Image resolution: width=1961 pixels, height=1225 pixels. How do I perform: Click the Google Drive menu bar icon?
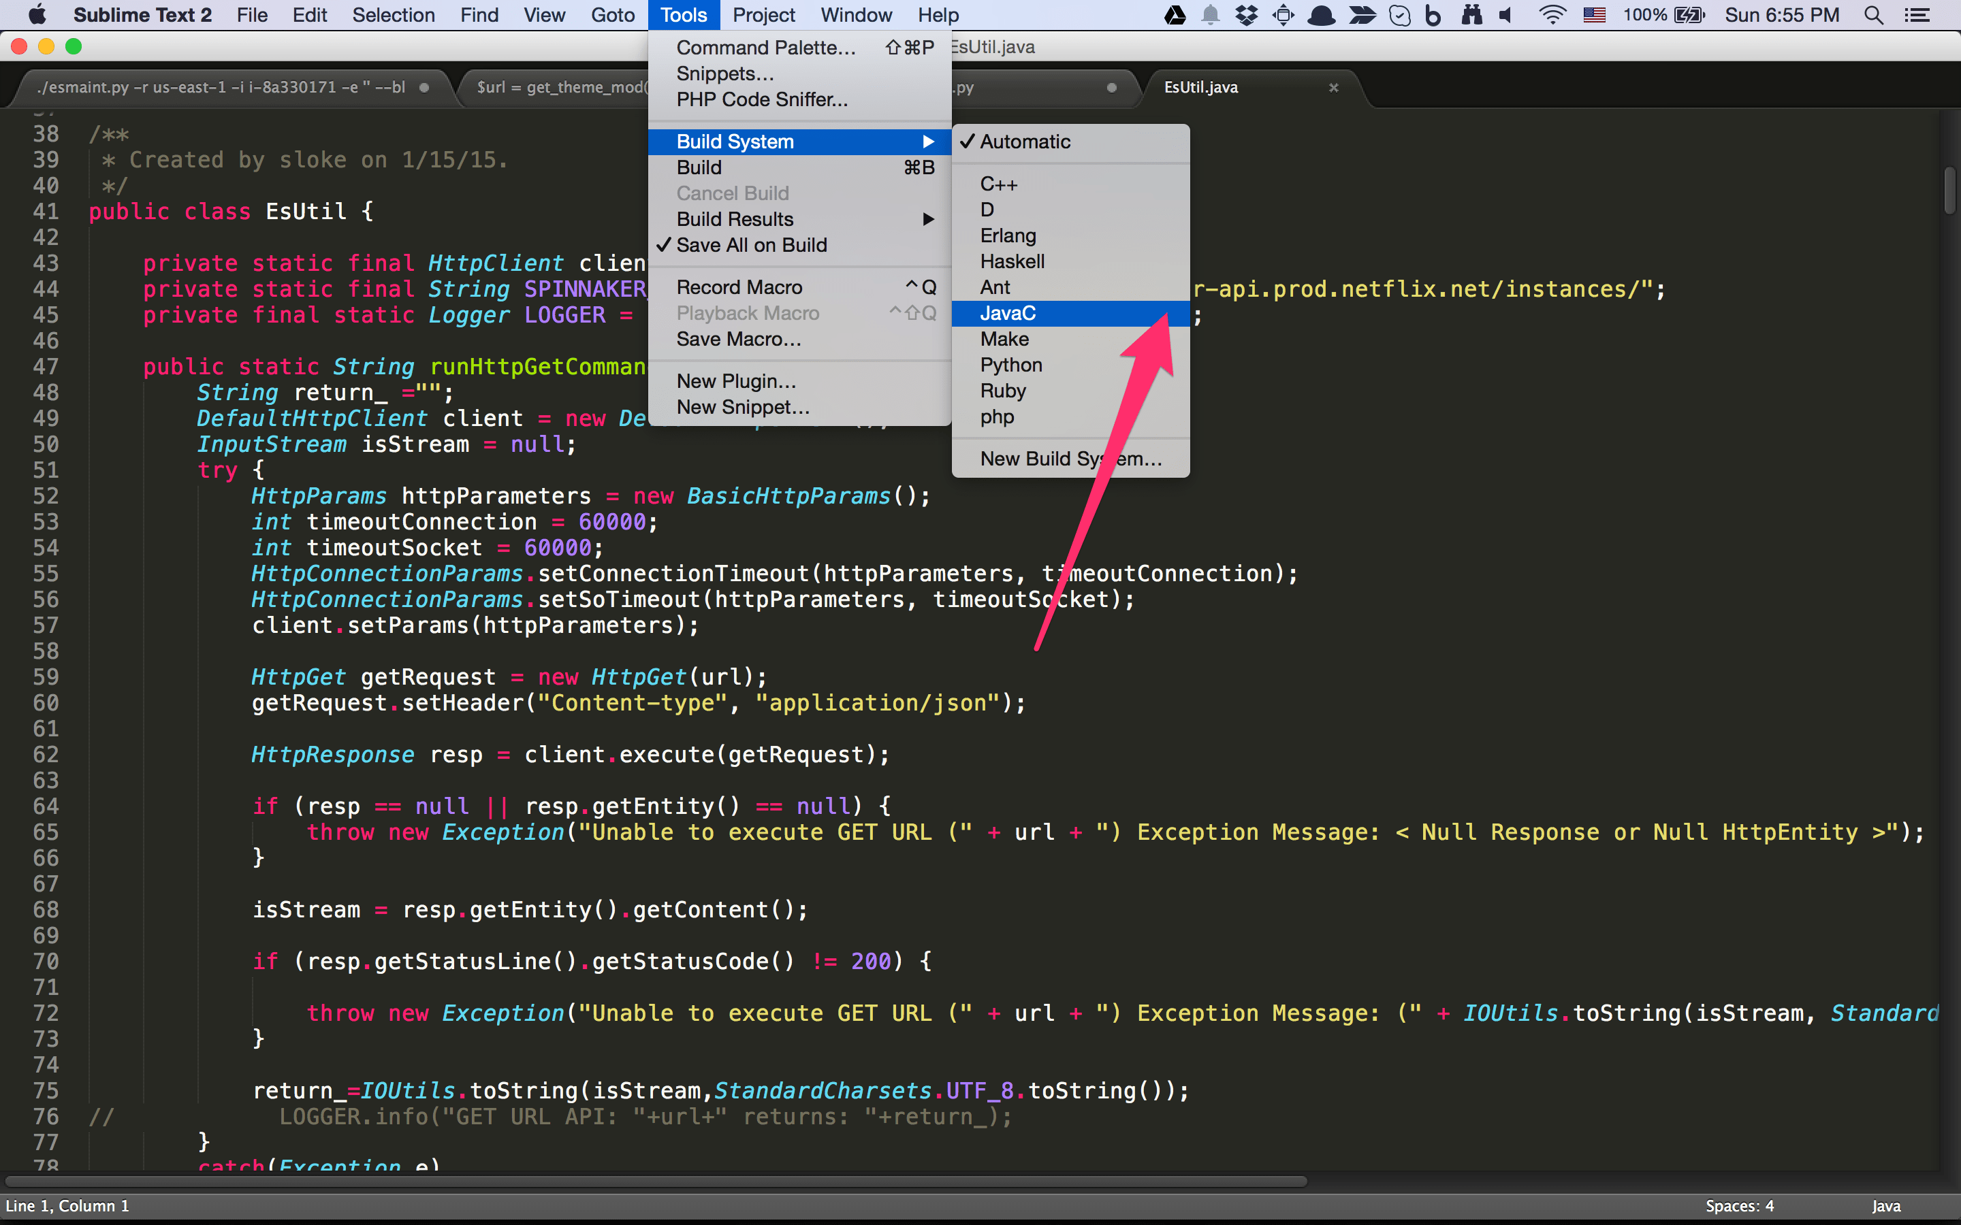coord(1175,14)
